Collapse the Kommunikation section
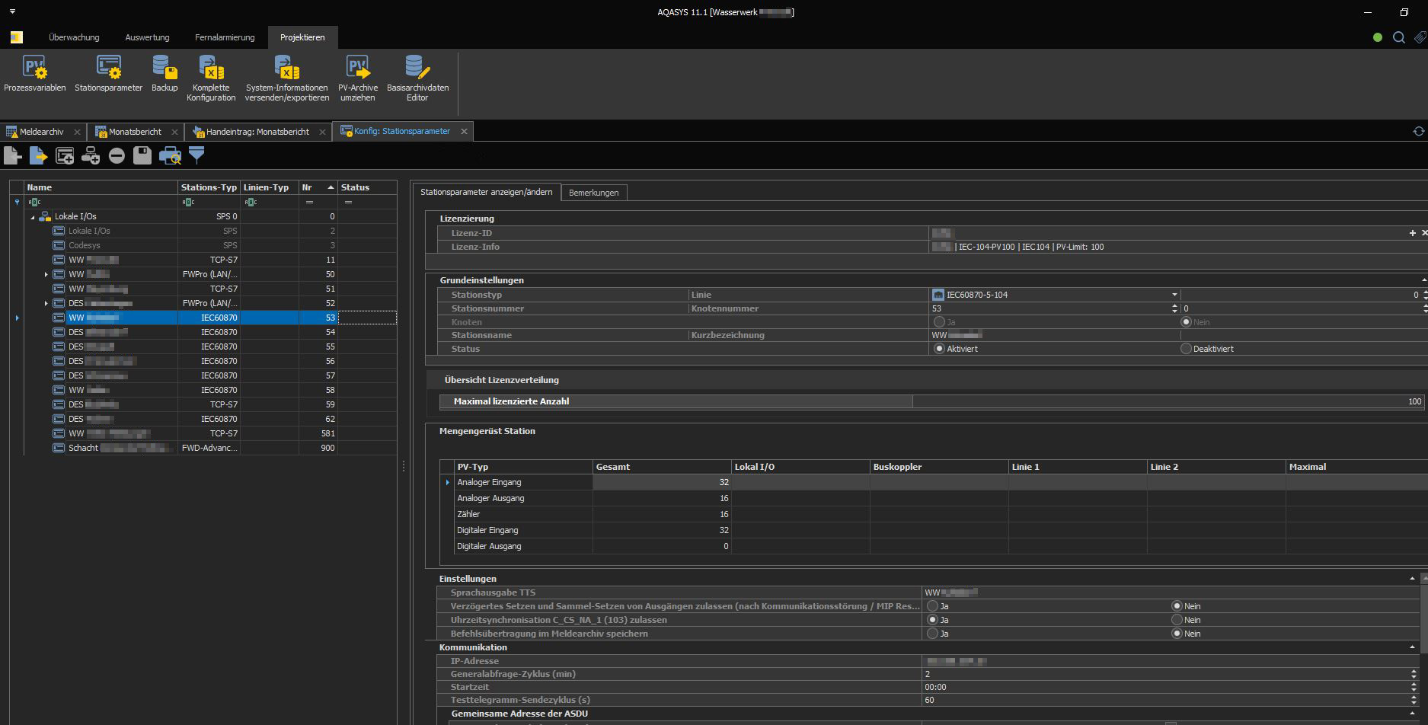 1412,647
